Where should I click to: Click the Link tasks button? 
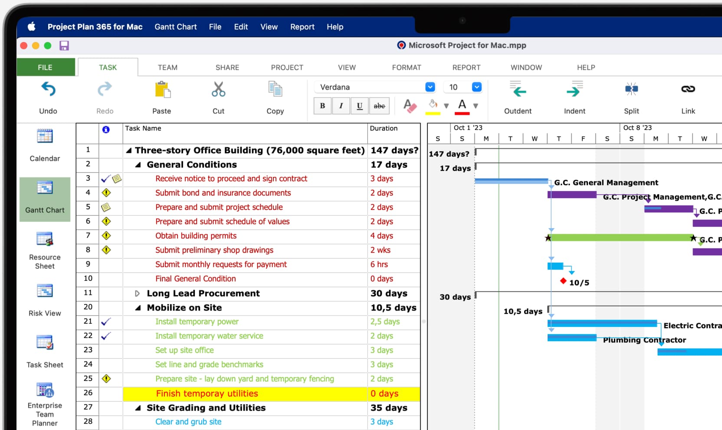[688, 90]
